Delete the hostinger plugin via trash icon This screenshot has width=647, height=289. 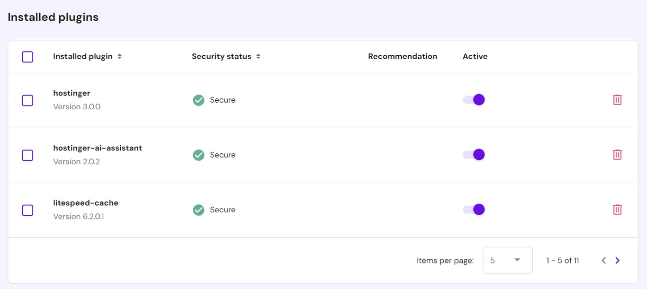(617, 99)
